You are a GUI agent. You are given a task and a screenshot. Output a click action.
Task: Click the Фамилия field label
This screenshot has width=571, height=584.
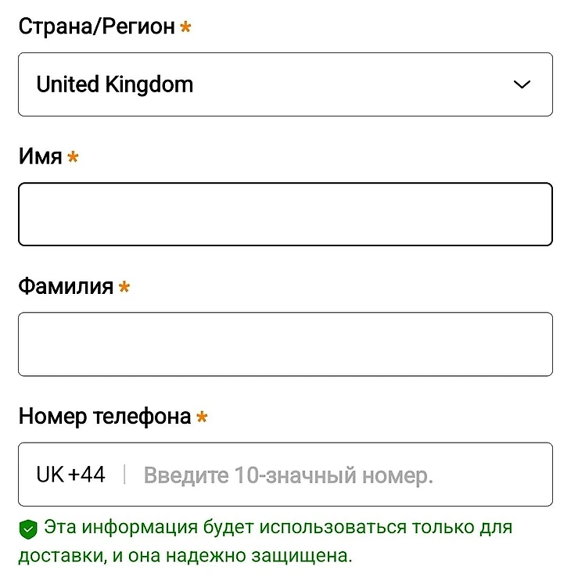66,286
